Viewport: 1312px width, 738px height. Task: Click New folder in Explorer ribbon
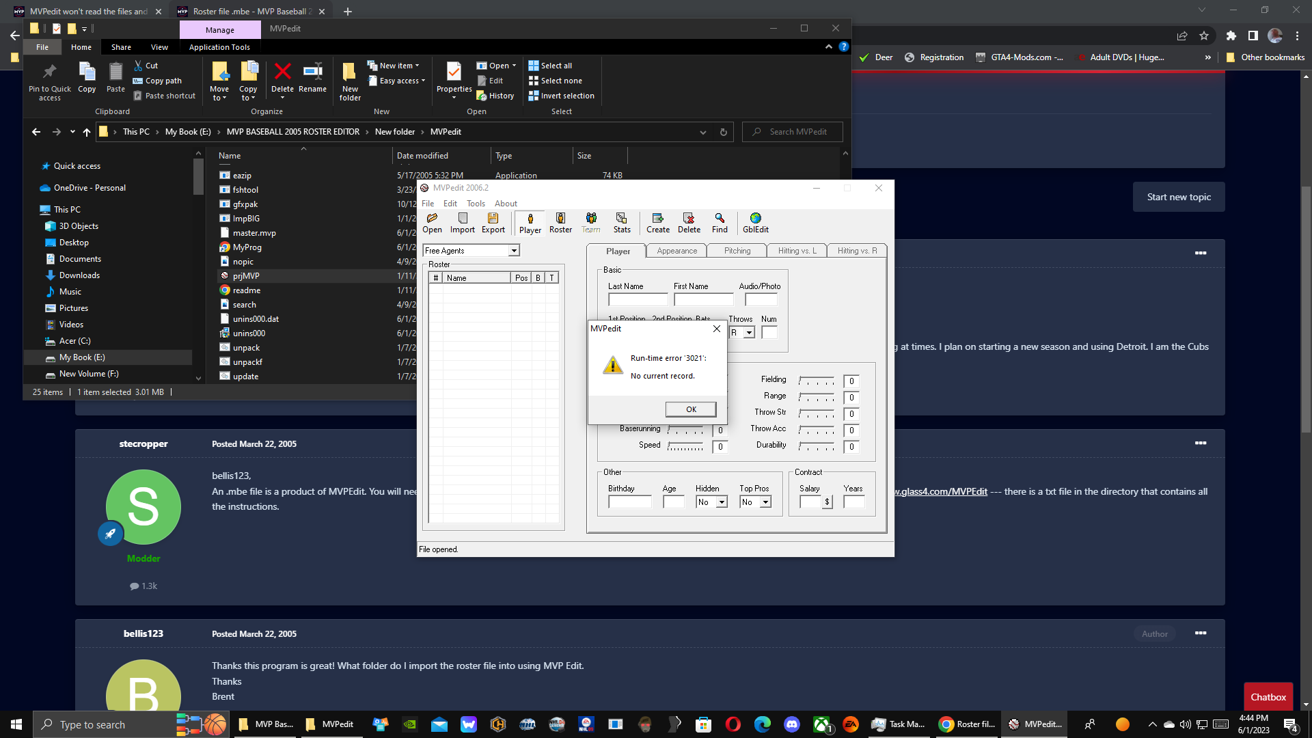[350, 82]
